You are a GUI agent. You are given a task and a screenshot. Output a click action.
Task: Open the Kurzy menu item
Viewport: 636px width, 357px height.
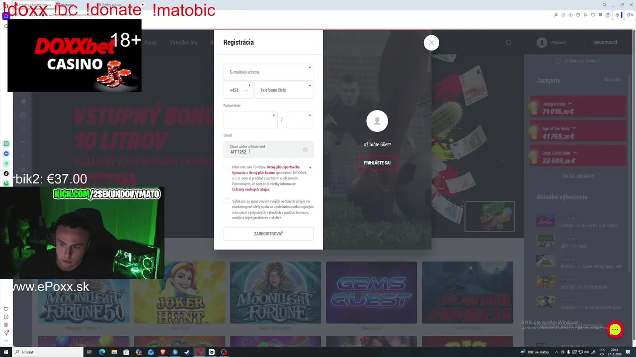pyautogui.click(x=151, y=43)
